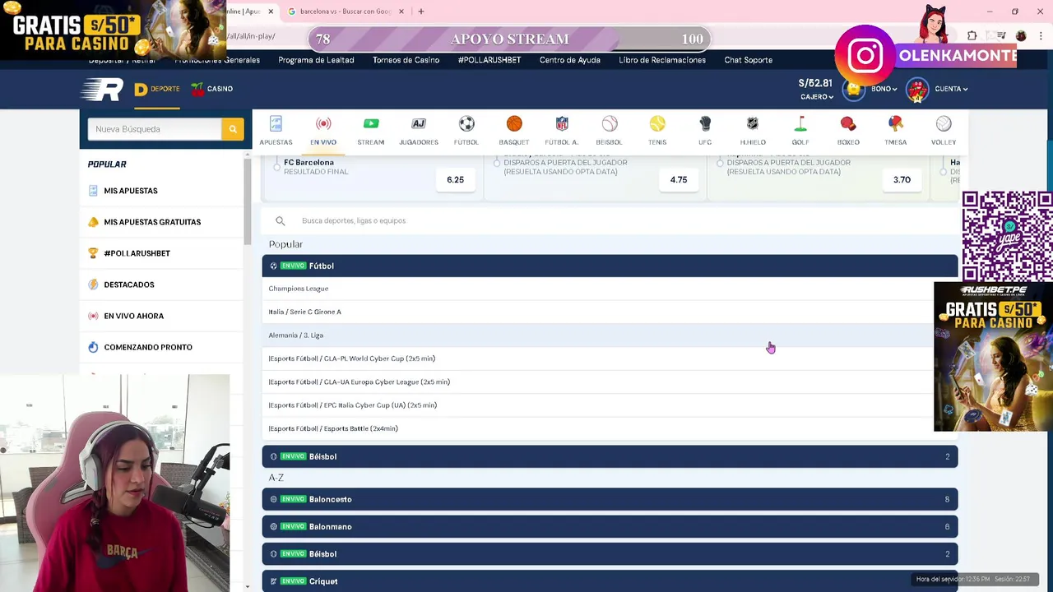Switch to the Deporte tab
The height and width of the screenshot is (592, 1053).
157,89
